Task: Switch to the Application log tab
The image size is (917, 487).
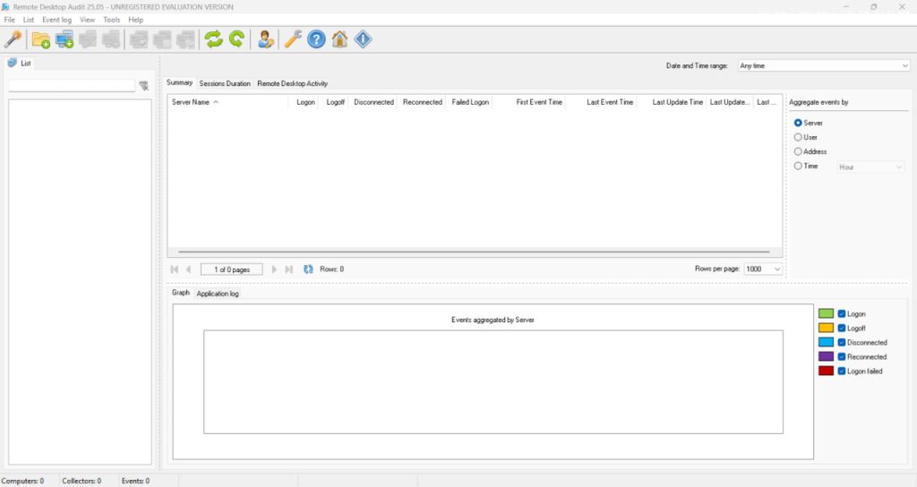Action: click(218, 294)
